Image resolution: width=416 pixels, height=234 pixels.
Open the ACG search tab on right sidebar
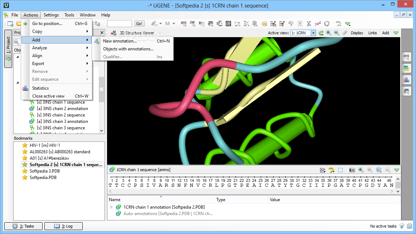pyautogui.click(x=406, y=57)
